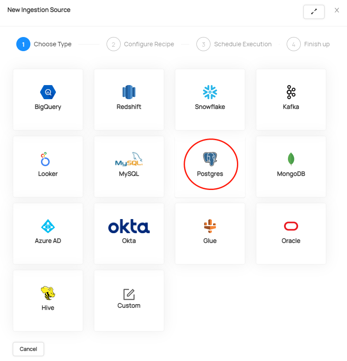Image resolution: width=347 pixels, height=361 pixels.
Task: Expand the dialog to full size
Action: point(314,12)
